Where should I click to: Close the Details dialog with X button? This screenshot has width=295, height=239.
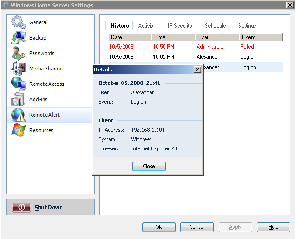point(197,70)
